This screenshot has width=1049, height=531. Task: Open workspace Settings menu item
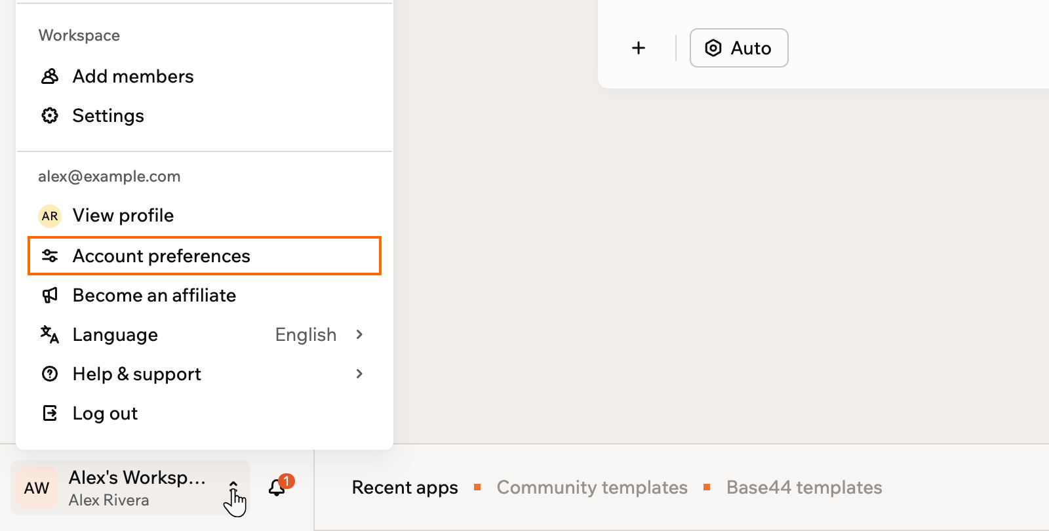[205, 116]
